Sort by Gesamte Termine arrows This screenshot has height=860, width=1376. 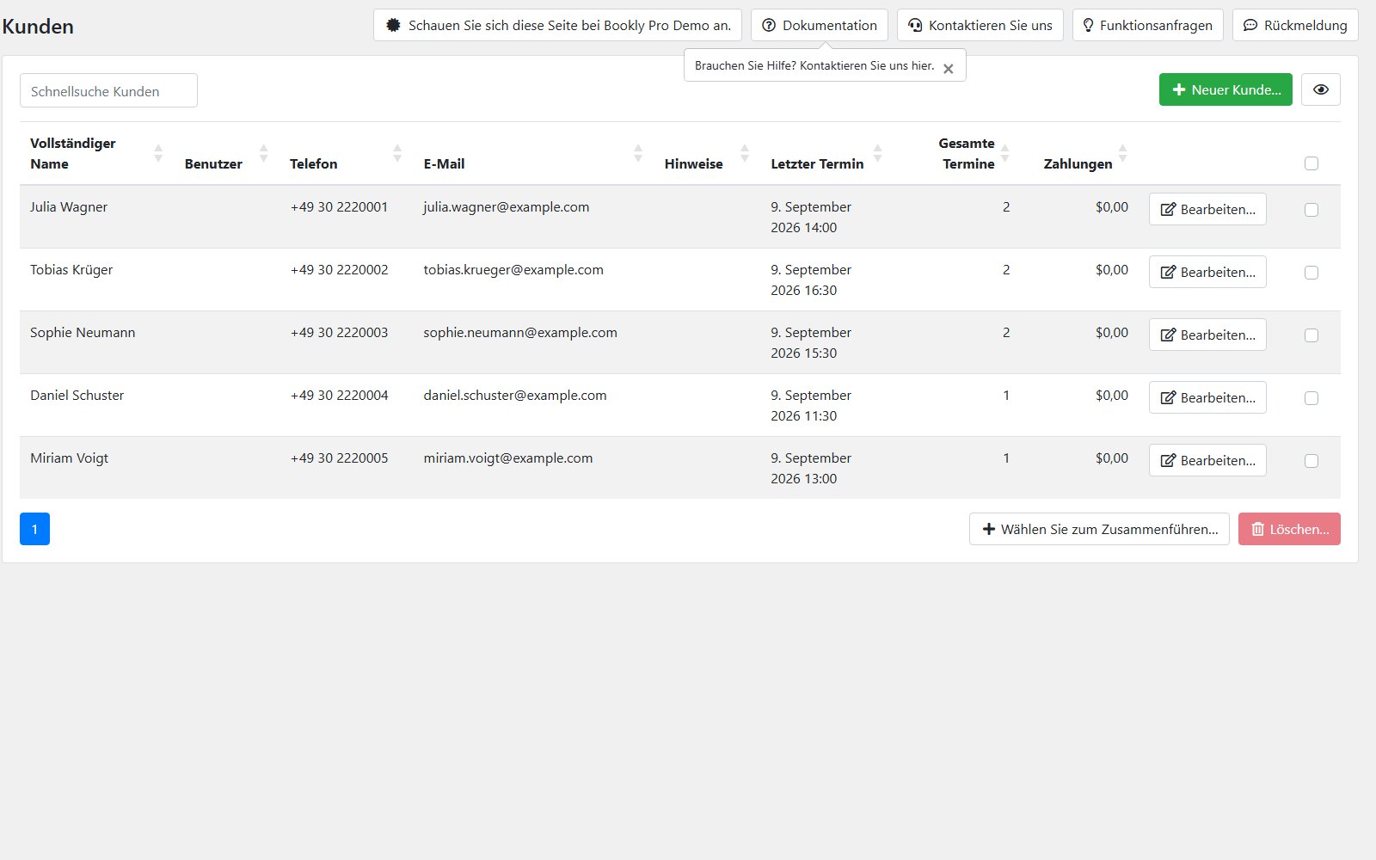click(x=1005, y=153)
